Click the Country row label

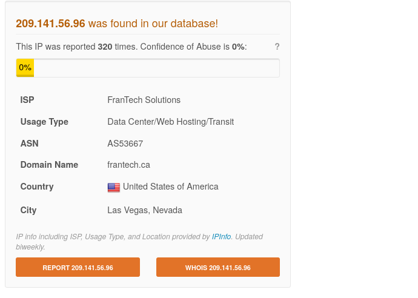[37, 187]
